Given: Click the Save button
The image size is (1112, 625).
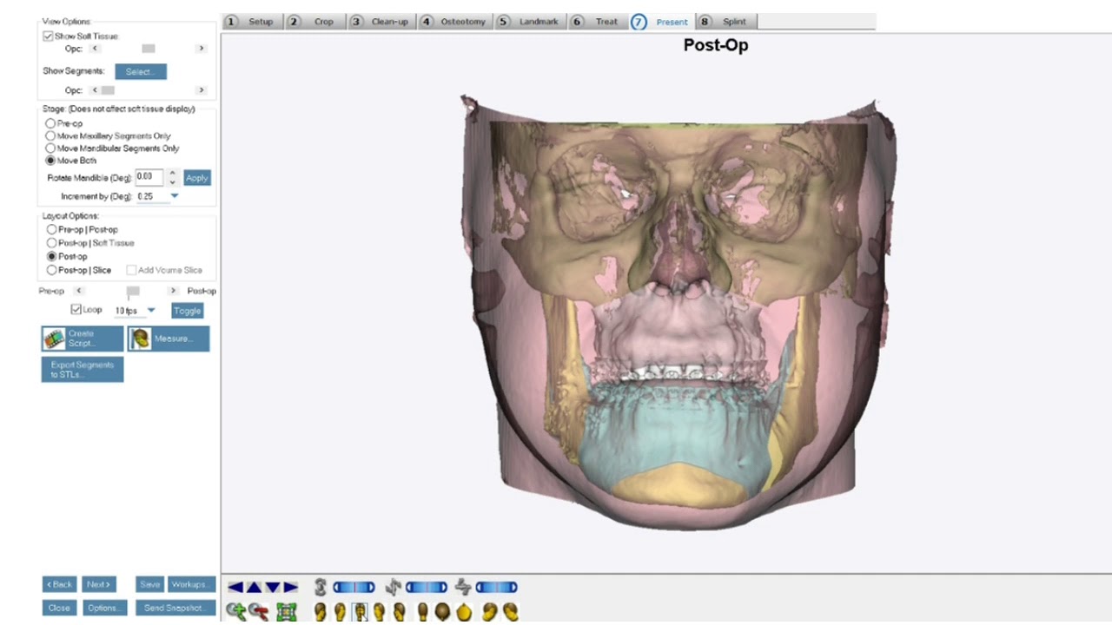Looking at the screenshot, I should pyautogui.click(x=150, y=585).
